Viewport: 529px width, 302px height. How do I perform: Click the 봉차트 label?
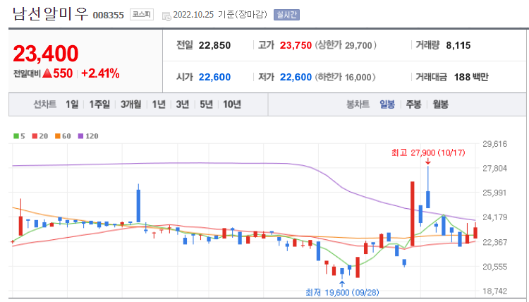tap(358, 104)
